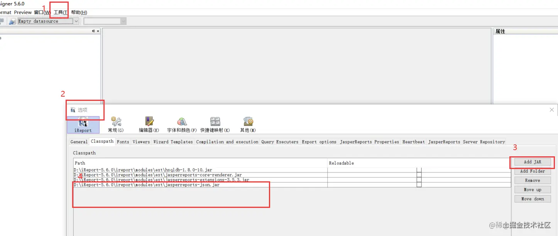The height and width of the screenshot is (236, 558).
Task: Minimize the left panel with its slide icon
Action: point(93,31)
